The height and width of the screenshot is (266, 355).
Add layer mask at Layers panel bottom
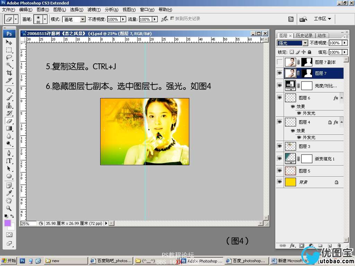point(302,246)
